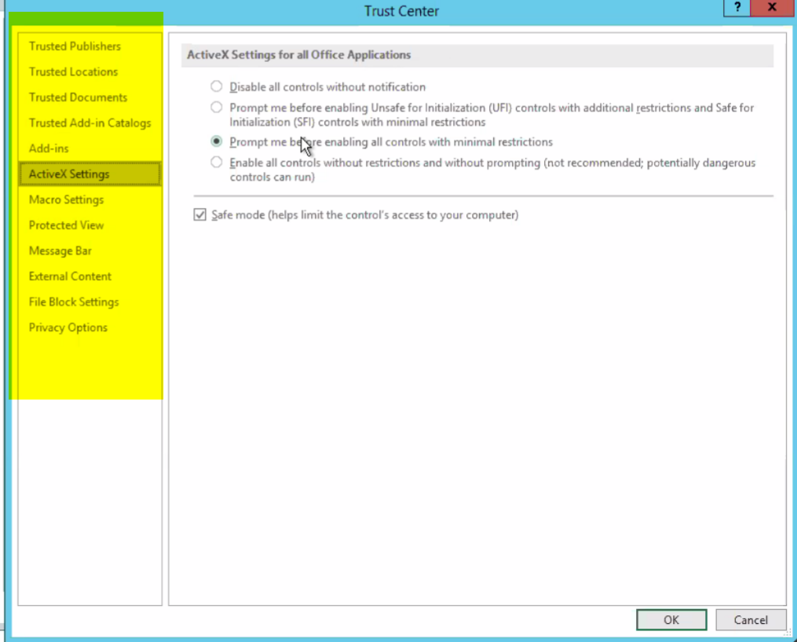Open Trusted Add-in Catalogs
The image size is (797, 642).
click(90, 123)
